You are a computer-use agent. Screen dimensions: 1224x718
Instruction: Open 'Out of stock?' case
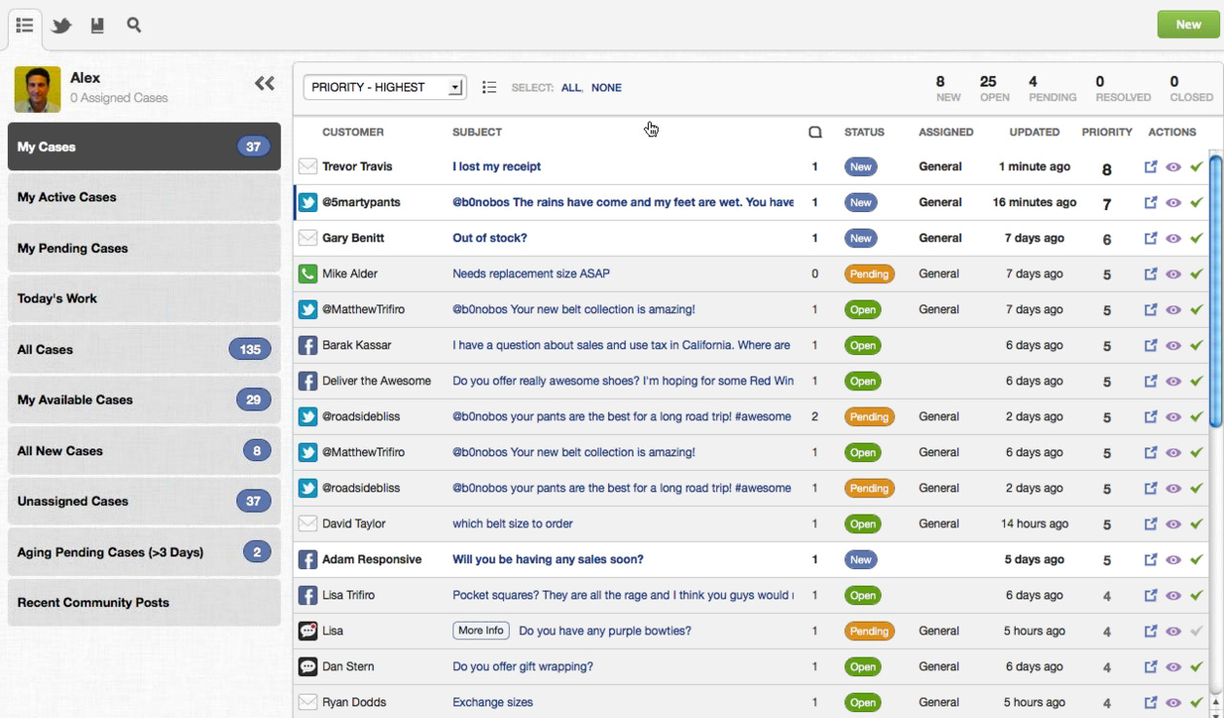pos(489,238)
